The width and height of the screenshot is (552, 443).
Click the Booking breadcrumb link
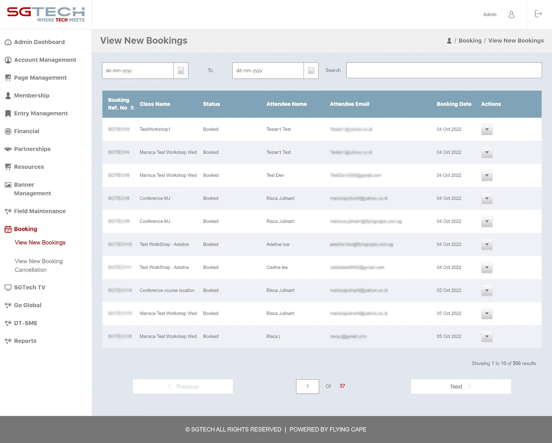tap(470, 41)
